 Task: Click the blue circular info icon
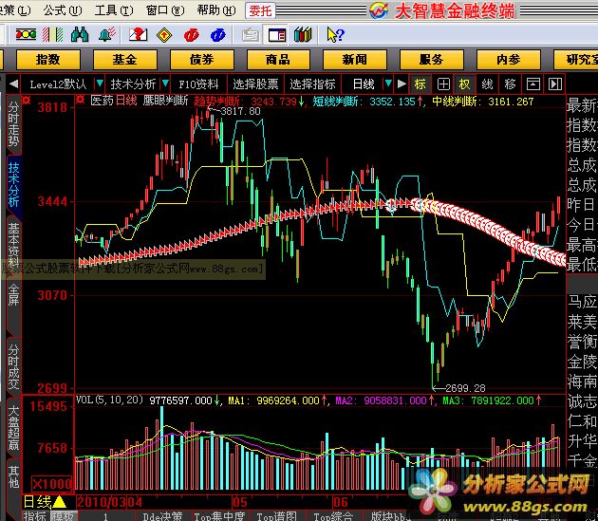pos(217,35)
